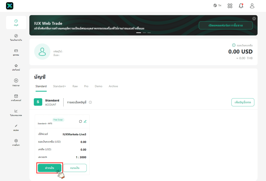Click info icon next to รายละเอียดบัญชี

pos(90,102)
